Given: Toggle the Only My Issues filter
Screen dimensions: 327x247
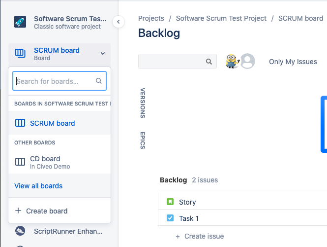Looking at the screenshot, I should click(293, 62).
